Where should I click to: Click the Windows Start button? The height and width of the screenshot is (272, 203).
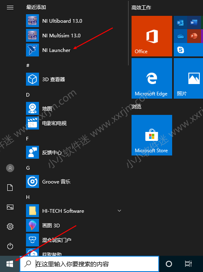coord(10,264)
